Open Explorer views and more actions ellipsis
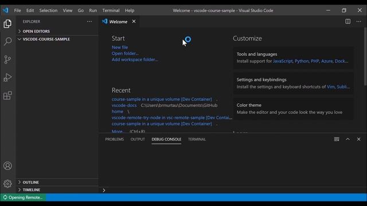 coord(89,22)
